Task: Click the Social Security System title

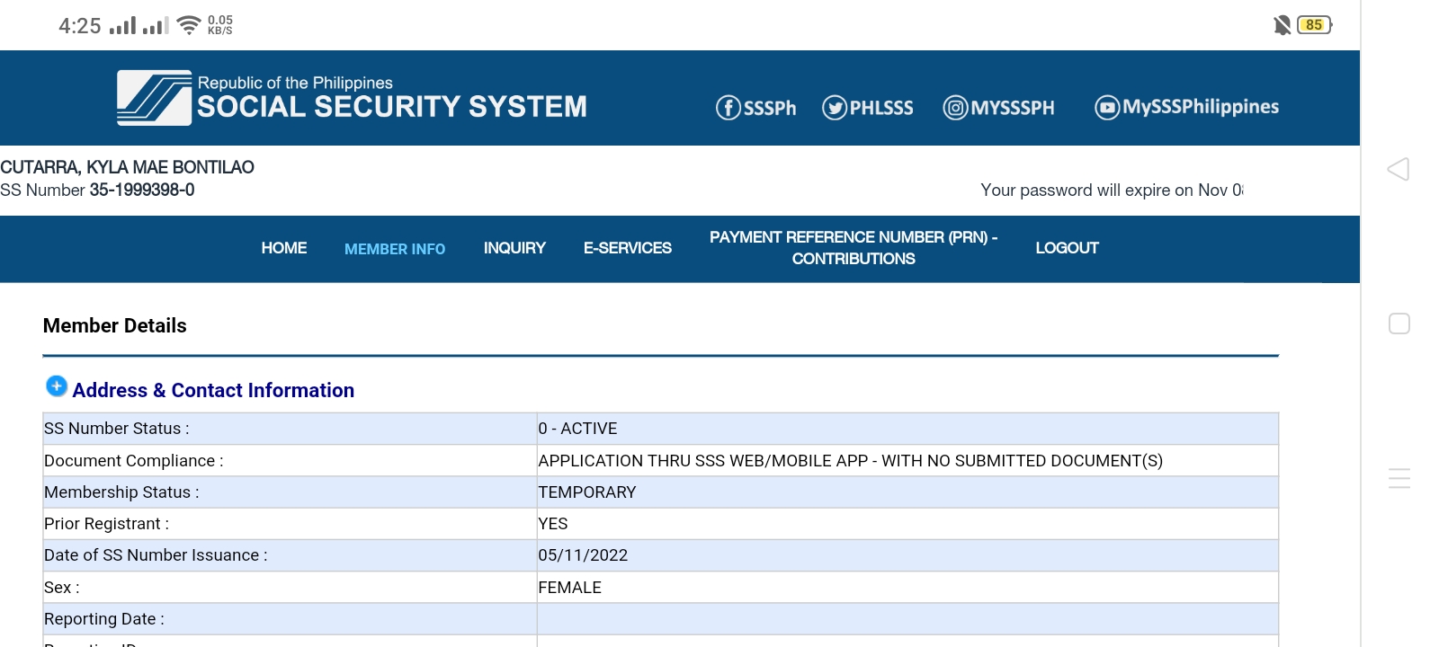Action: point(392,107)
